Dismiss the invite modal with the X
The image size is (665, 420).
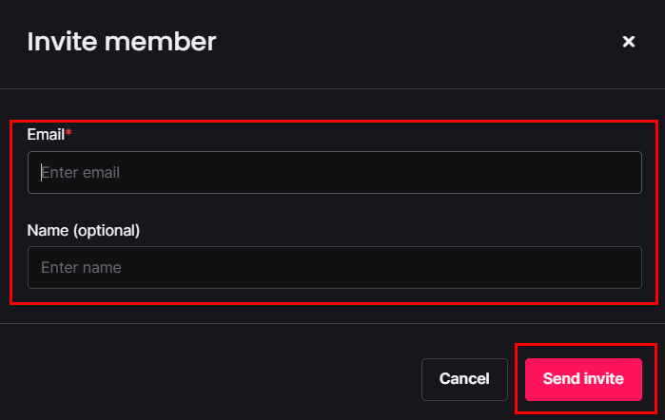pyautogui.click(x=628, y=42)
